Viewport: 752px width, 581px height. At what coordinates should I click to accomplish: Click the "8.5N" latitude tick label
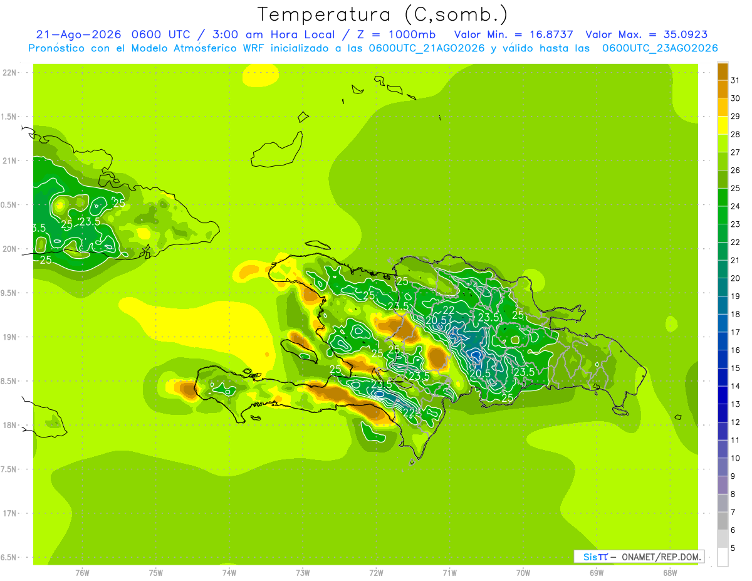(10, 382)
